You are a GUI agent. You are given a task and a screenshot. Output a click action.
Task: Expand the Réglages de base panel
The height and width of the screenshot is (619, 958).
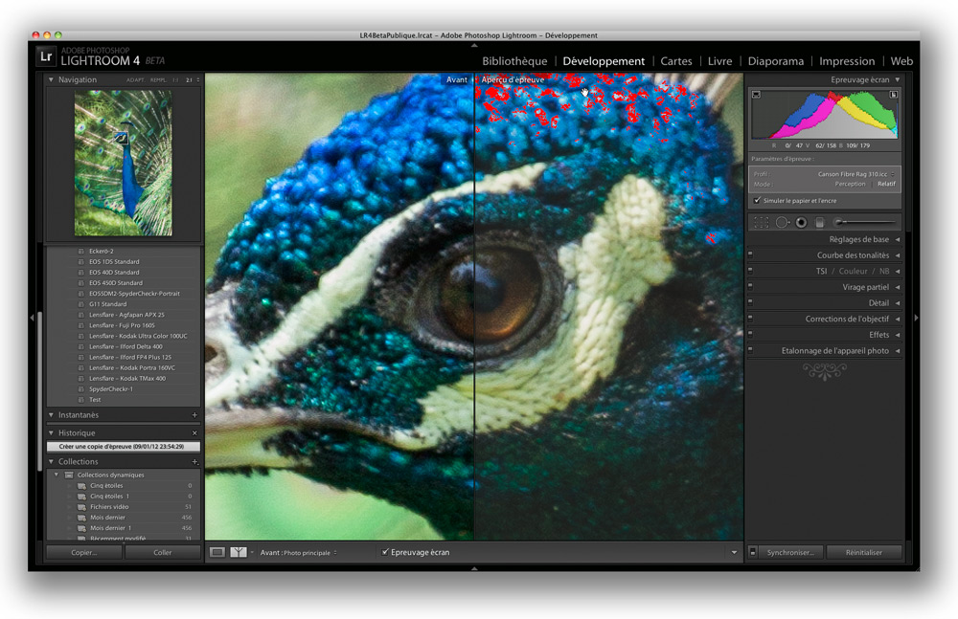coord(898,239)
